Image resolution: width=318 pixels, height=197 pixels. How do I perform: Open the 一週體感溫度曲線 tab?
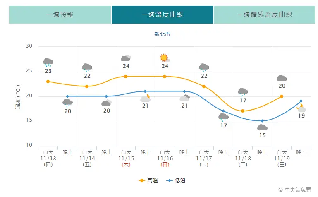(264, 14)
